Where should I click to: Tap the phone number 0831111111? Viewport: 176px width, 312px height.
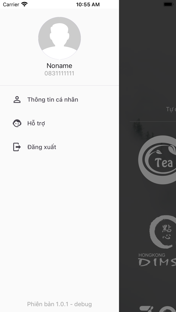click(59, 73)
